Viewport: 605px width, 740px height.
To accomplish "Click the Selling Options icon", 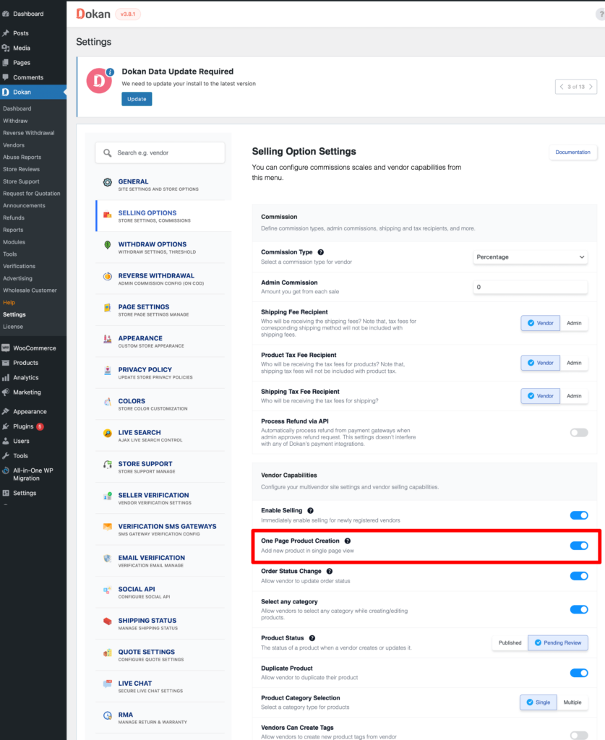I will (x=108, y=214).
